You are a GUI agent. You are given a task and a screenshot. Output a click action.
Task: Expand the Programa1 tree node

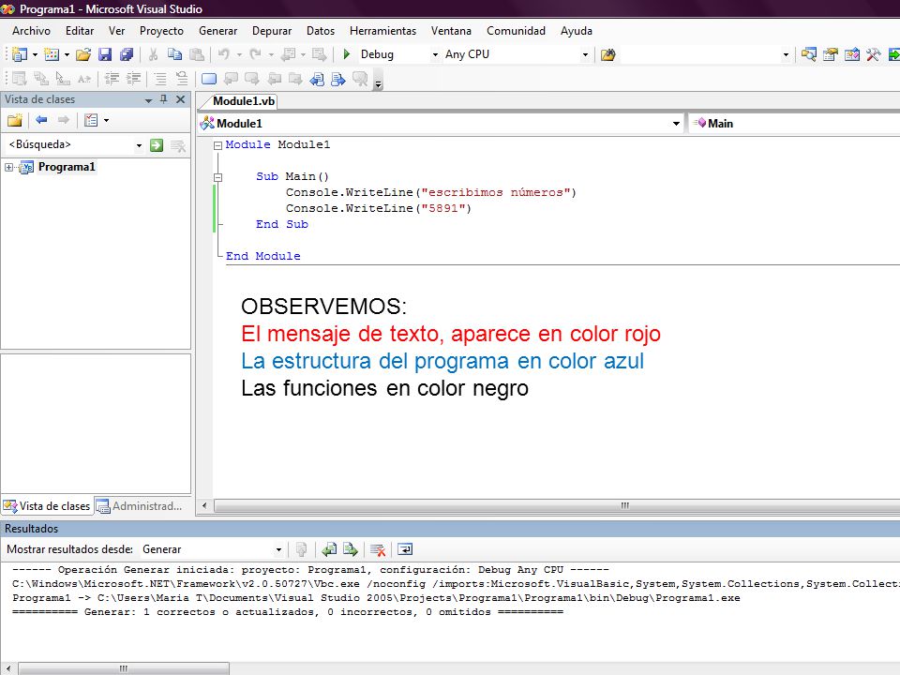tap(8, 167)
